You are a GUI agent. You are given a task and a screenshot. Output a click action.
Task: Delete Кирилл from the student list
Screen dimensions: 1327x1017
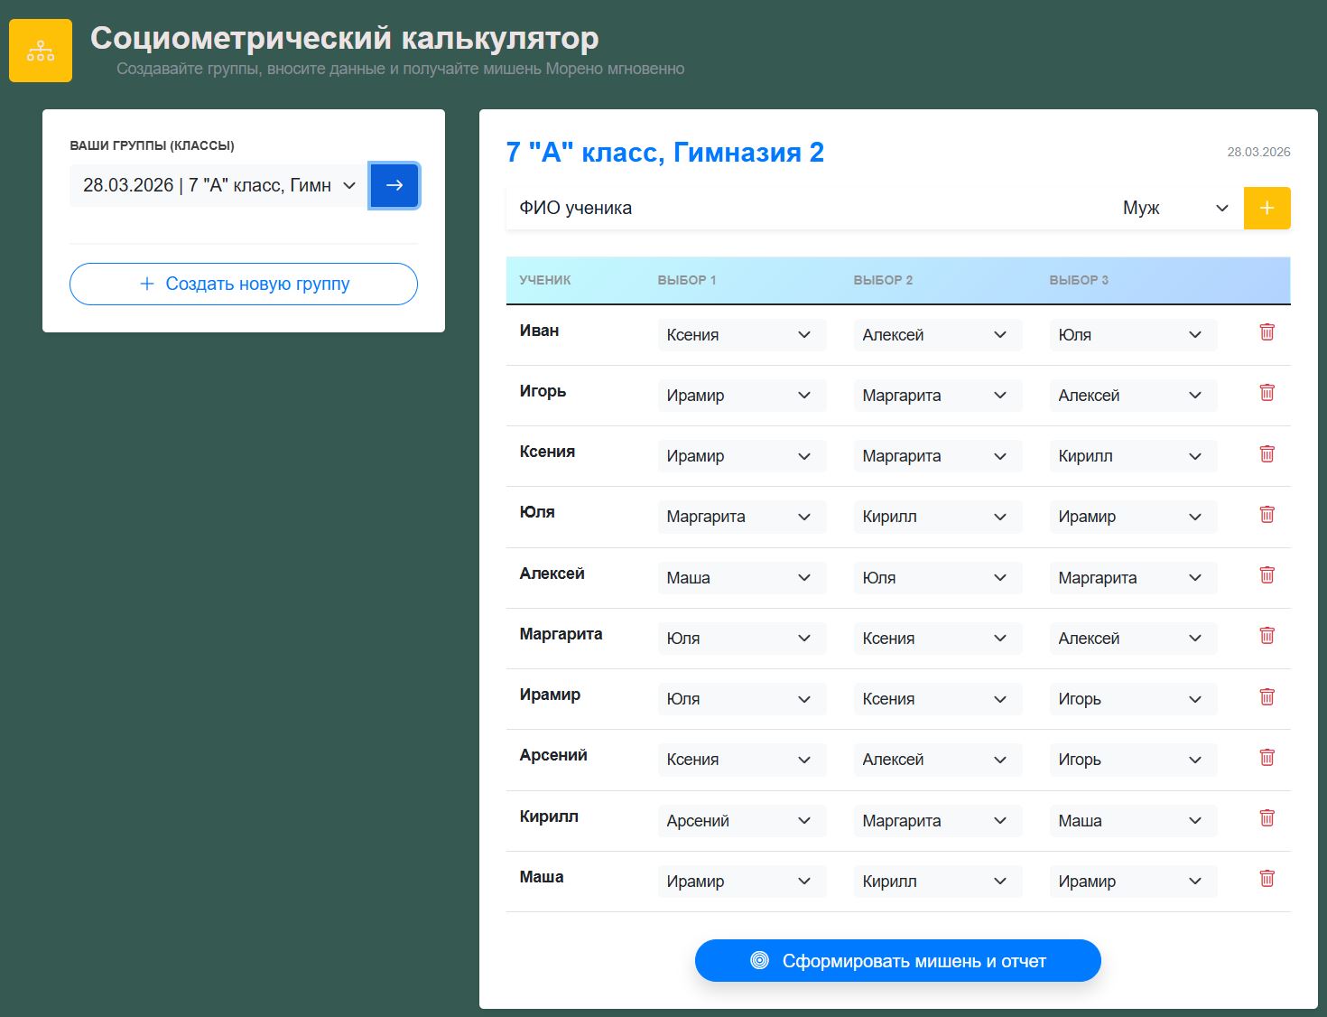point(1267,818)
